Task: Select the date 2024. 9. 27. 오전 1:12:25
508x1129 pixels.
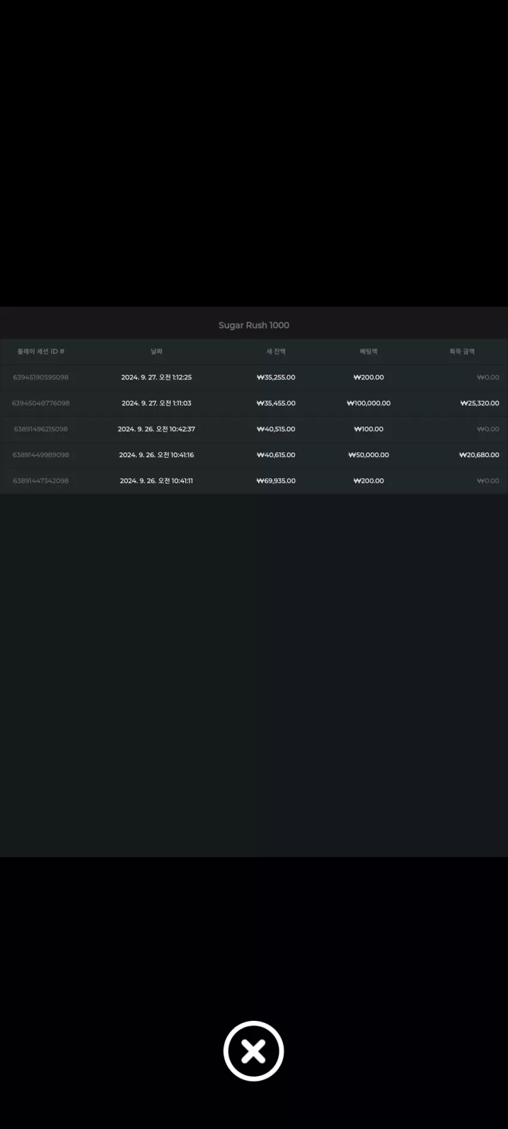Action: point(157,377)
